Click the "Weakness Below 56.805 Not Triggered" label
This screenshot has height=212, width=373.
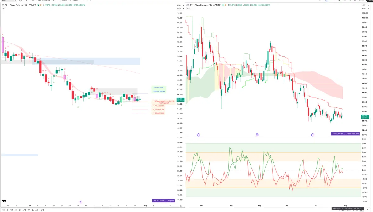click(x=163, y=102)
